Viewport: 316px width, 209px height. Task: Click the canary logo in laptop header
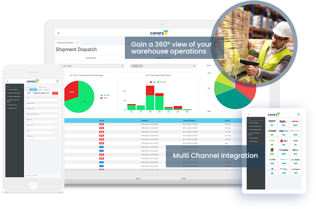(159, 33)
